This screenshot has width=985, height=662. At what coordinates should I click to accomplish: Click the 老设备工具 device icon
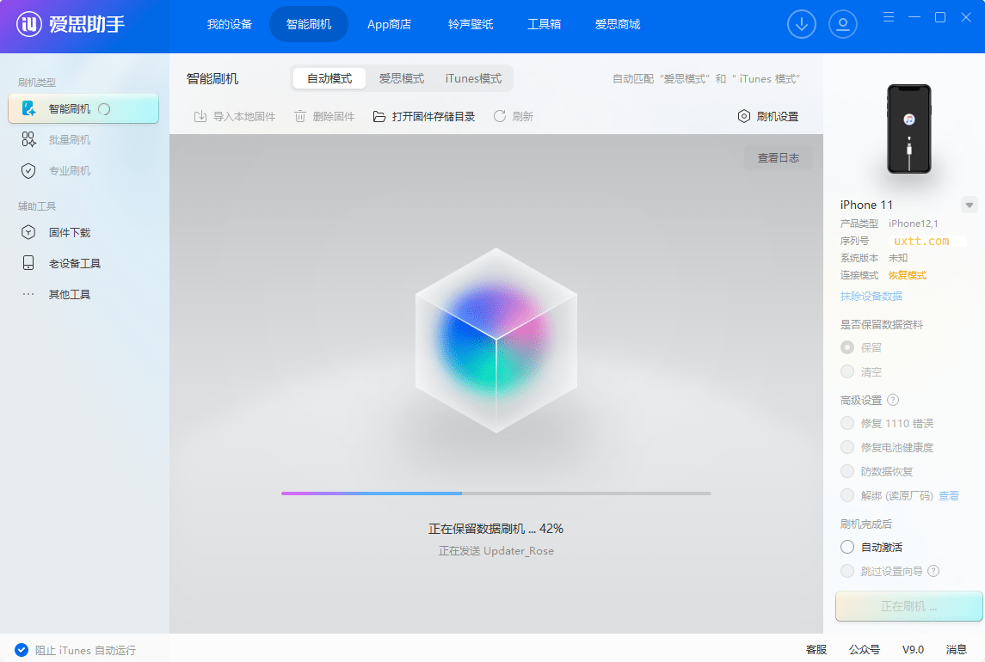point(28,263)
